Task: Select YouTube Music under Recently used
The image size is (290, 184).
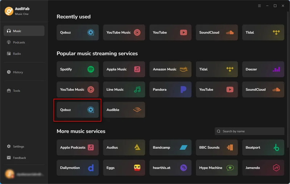Action: click(124, 32)
